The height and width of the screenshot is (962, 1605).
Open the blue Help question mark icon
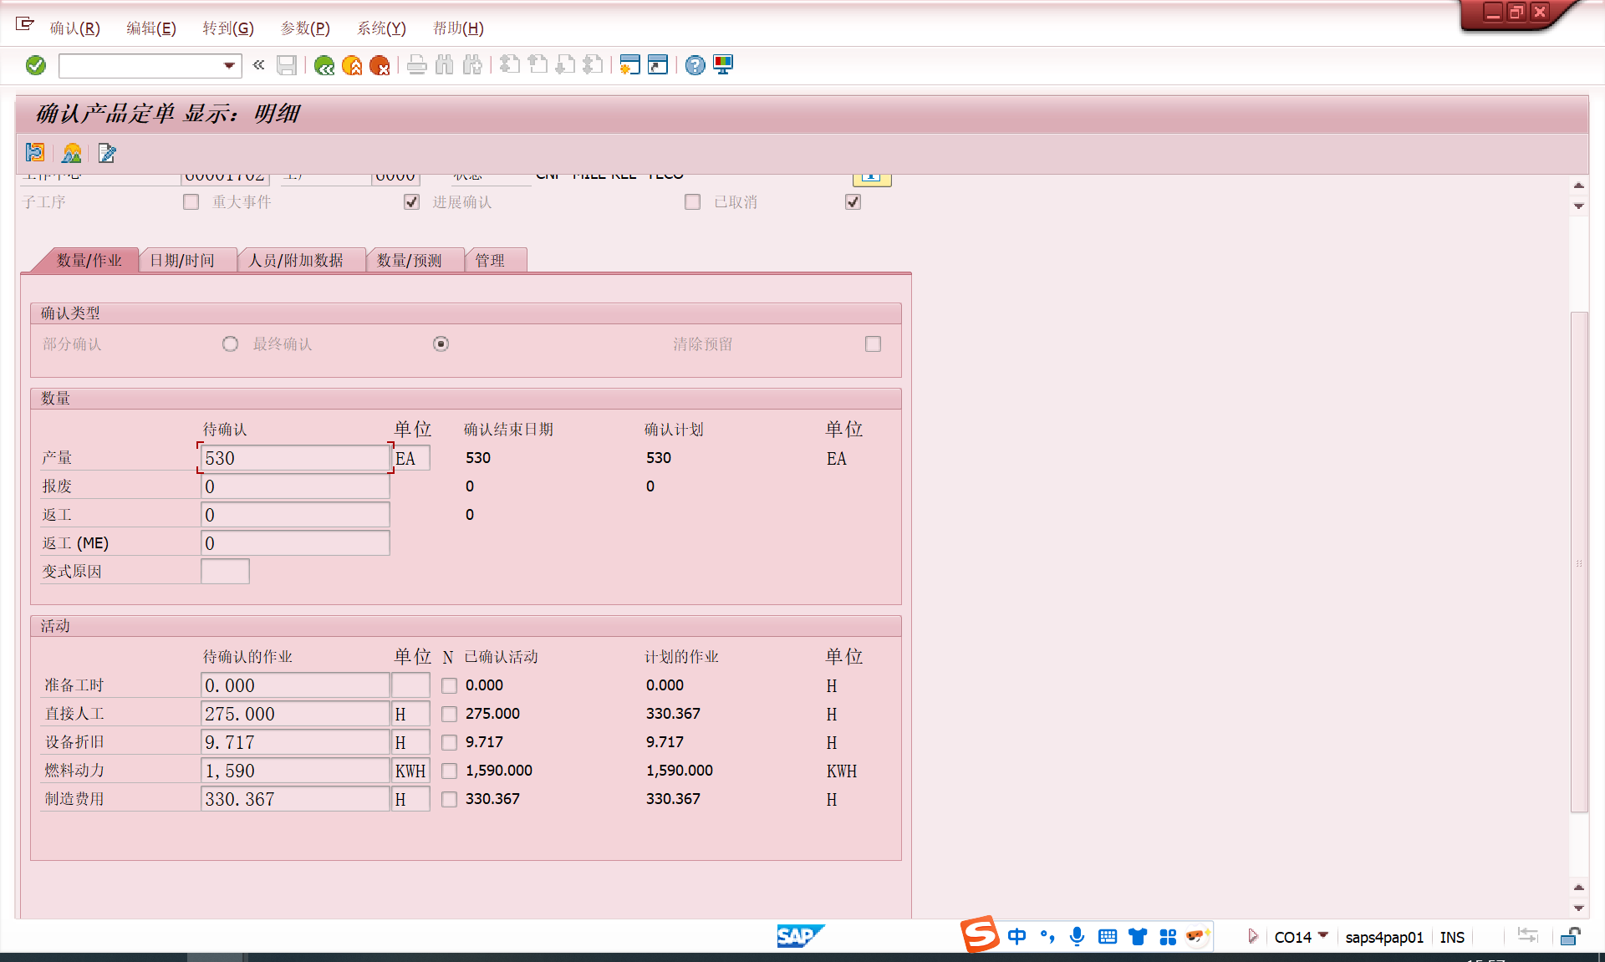(695, 65)
